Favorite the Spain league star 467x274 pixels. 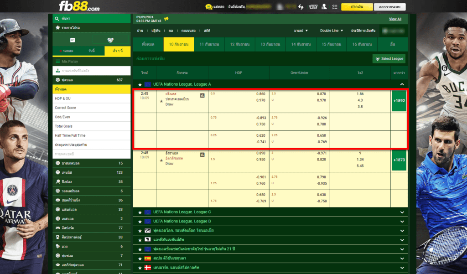tap(140, 258)
